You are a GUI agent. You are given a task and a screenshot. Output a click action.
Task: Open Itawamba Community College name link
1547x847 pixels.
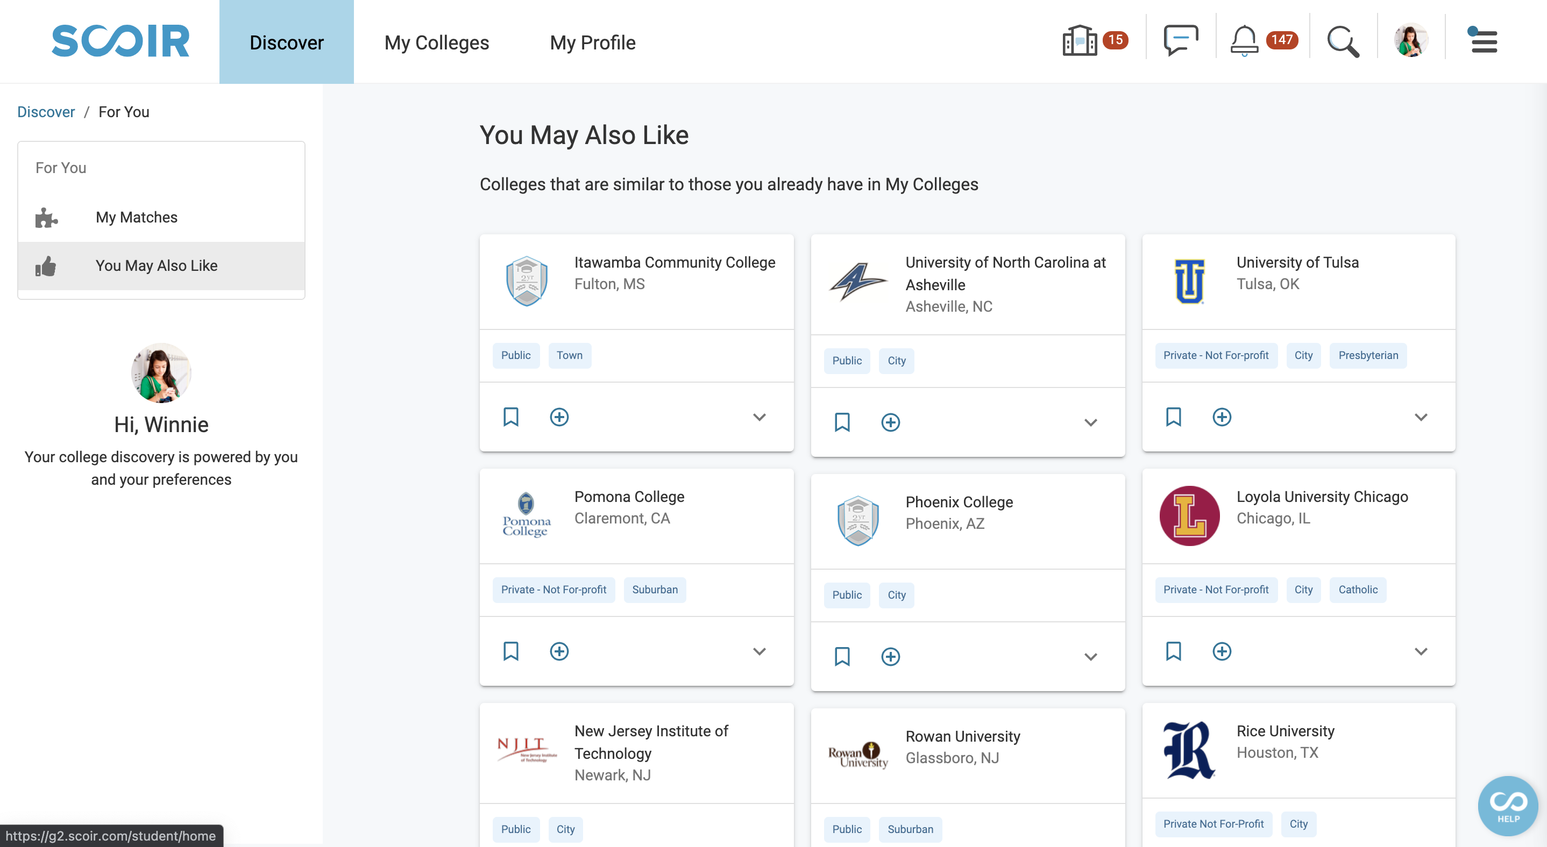[x=675, y=262]
